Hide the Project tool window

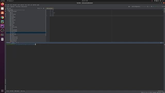click(45, 8)
